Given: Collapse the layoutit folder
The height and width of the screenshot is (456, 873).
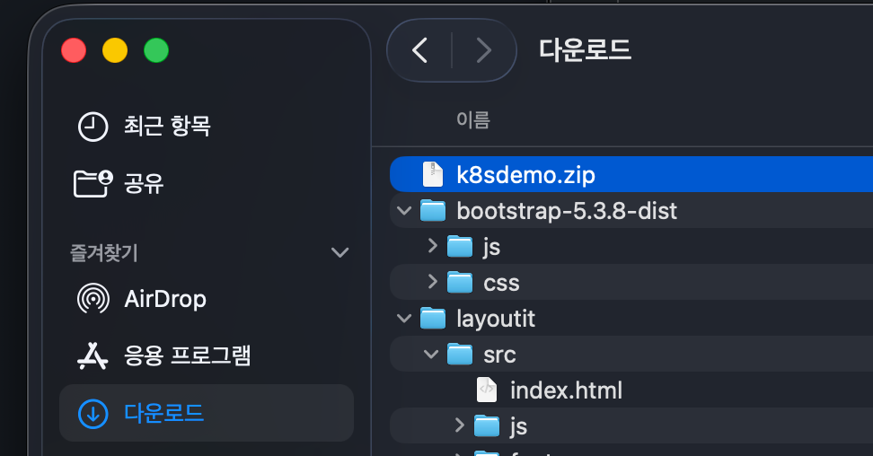Looking at the screenshot, I should pos(404,319).
